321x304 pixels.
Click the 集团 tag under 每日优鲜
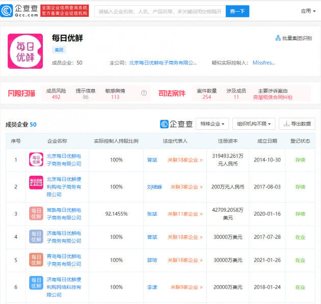(59, 50)
